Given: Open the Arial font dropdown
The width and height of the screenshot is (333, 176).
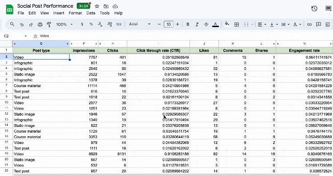Looking at the screenshot, I should [x=140, y=24].
